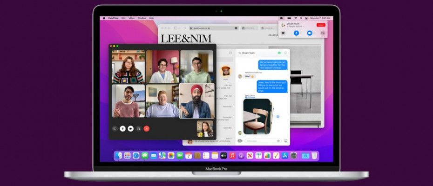Screen dimensions: 433x186
Task: Expand the camera options chevron in Dream Team panel
Action: 314,33
